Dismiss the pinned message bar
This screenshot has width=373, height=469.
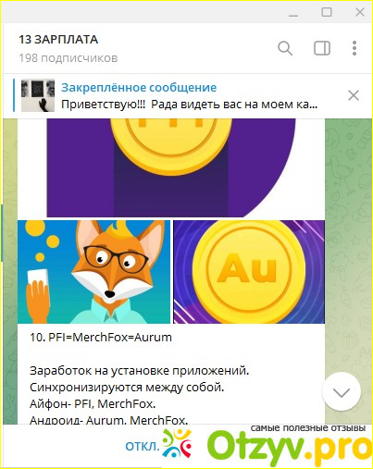[354, 95]
